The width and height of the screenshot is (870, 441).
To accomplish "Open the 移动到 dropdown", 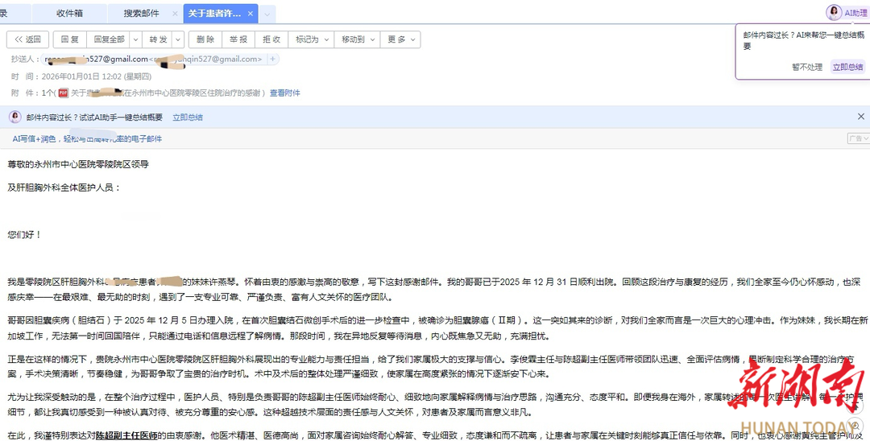I will coord(358,39).
